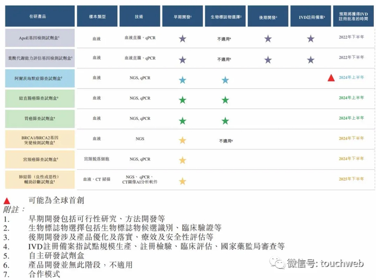Click the CT圖像AI分析軟件 technology cell
376x280 pixels.
click(x=140, y=180)
